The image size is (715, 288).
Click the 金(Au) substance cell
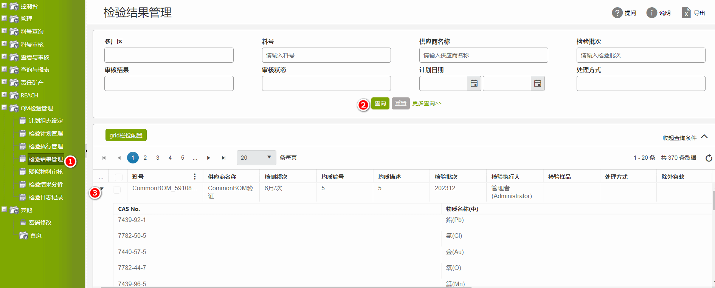(454, 252)
